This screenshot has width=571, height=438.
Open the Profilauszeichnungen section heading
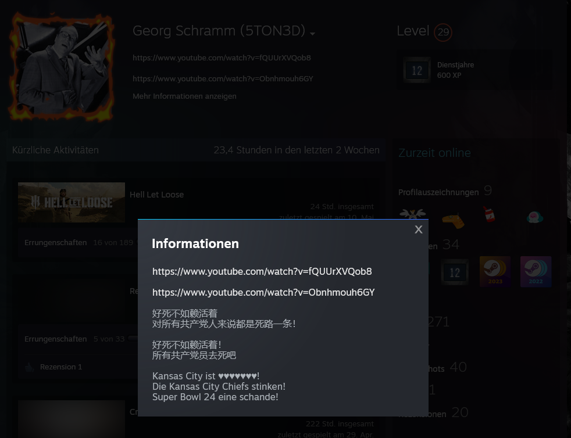[x=438, y=192]
